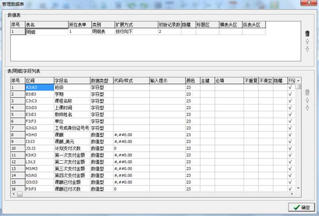Select the 第四次支付金额 field name
Image resolution: width=319 pixels, height=216 pixels.
pos(72,175)
